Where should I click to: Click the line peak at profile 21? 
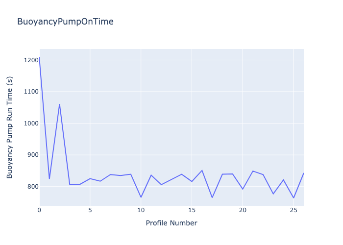[253, 171]
